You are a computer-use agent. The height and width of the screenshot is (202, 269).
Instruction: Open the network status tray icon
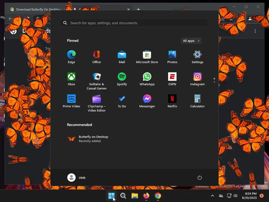coord(229,196)
